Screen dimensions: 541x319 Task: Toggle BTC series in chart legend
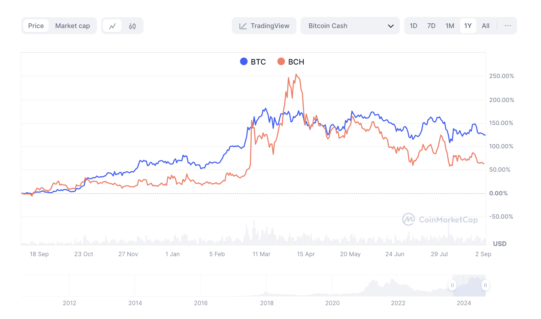tap(253, 62)
